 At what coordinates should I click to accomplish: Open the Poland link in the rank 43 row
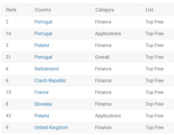(x=42, y=116)
